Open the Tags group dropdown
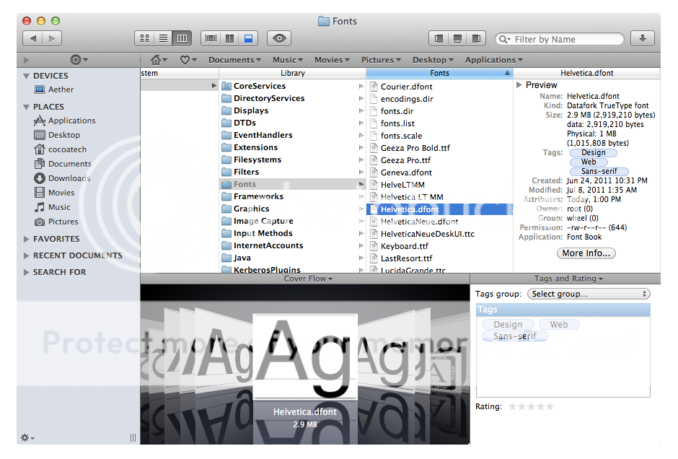This screenshot has height=459, width=678. (x=589, y=294)
